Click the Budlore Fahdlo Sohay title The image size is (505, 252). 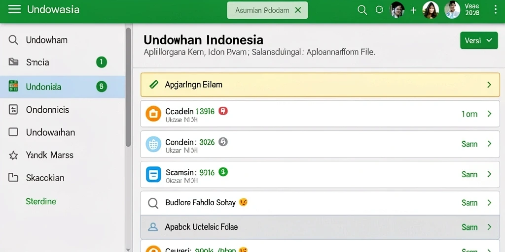click(200, 203)
